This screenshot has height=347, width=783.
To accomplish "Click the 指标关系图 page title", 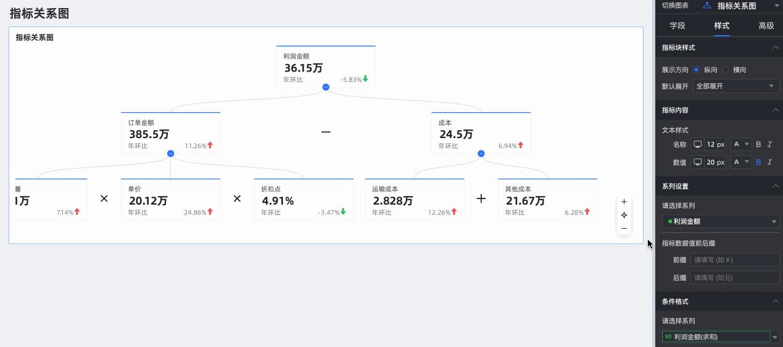I will click(x=39, y=13).
